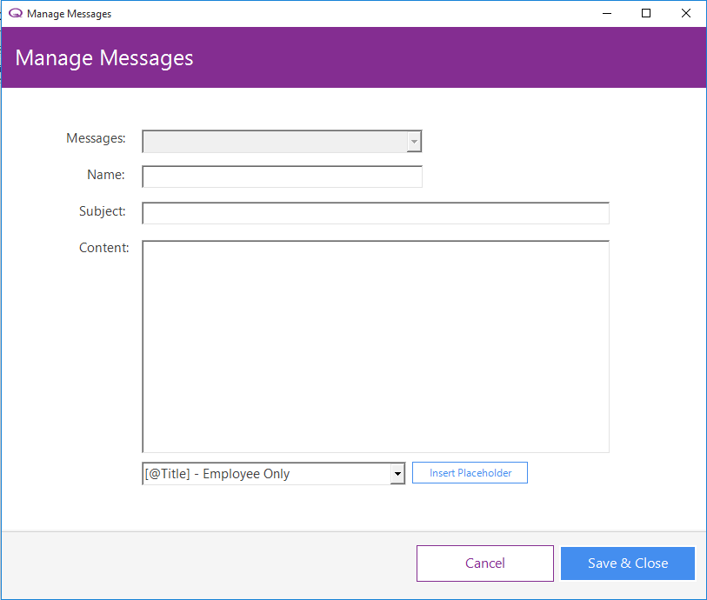This screenshot has width=707, height=600.
Task: Click the Name label
Action: click(105, 175)
